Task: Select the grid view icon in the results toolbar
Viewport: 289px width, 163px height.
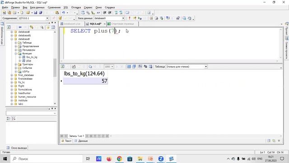Action: (x=129, y=67)
